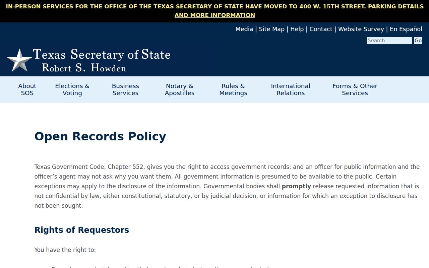Click the bold word "promptly"
Viewport: 429px width, 268px height.
coord(296,186)
